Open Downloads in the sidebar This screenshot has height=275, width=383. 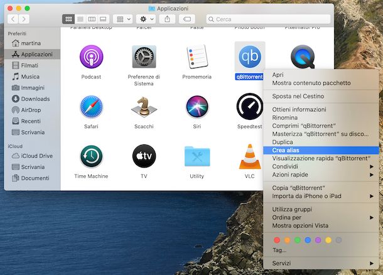[x=32, y=99]
